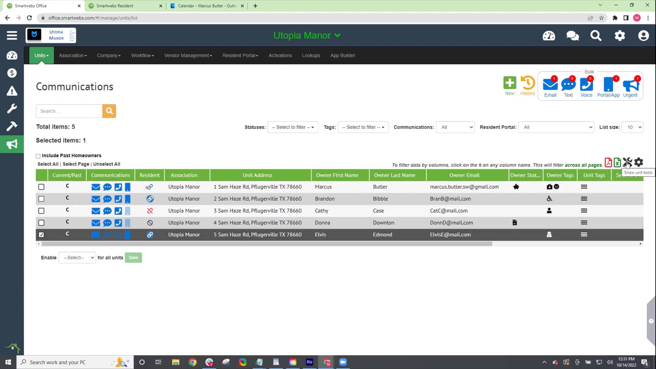
Task: Open the Enable for all units selector
Action: pyautogui.click(x=77, y=258)
